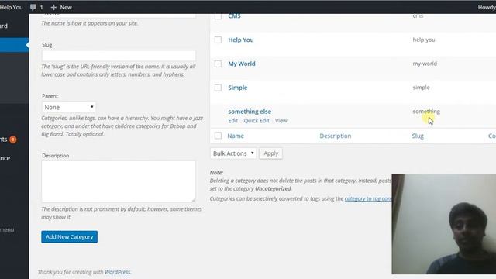Open the comments bubble icon in admin bar
The height and width of the screenshot is (279, 496).
[33, 7]
